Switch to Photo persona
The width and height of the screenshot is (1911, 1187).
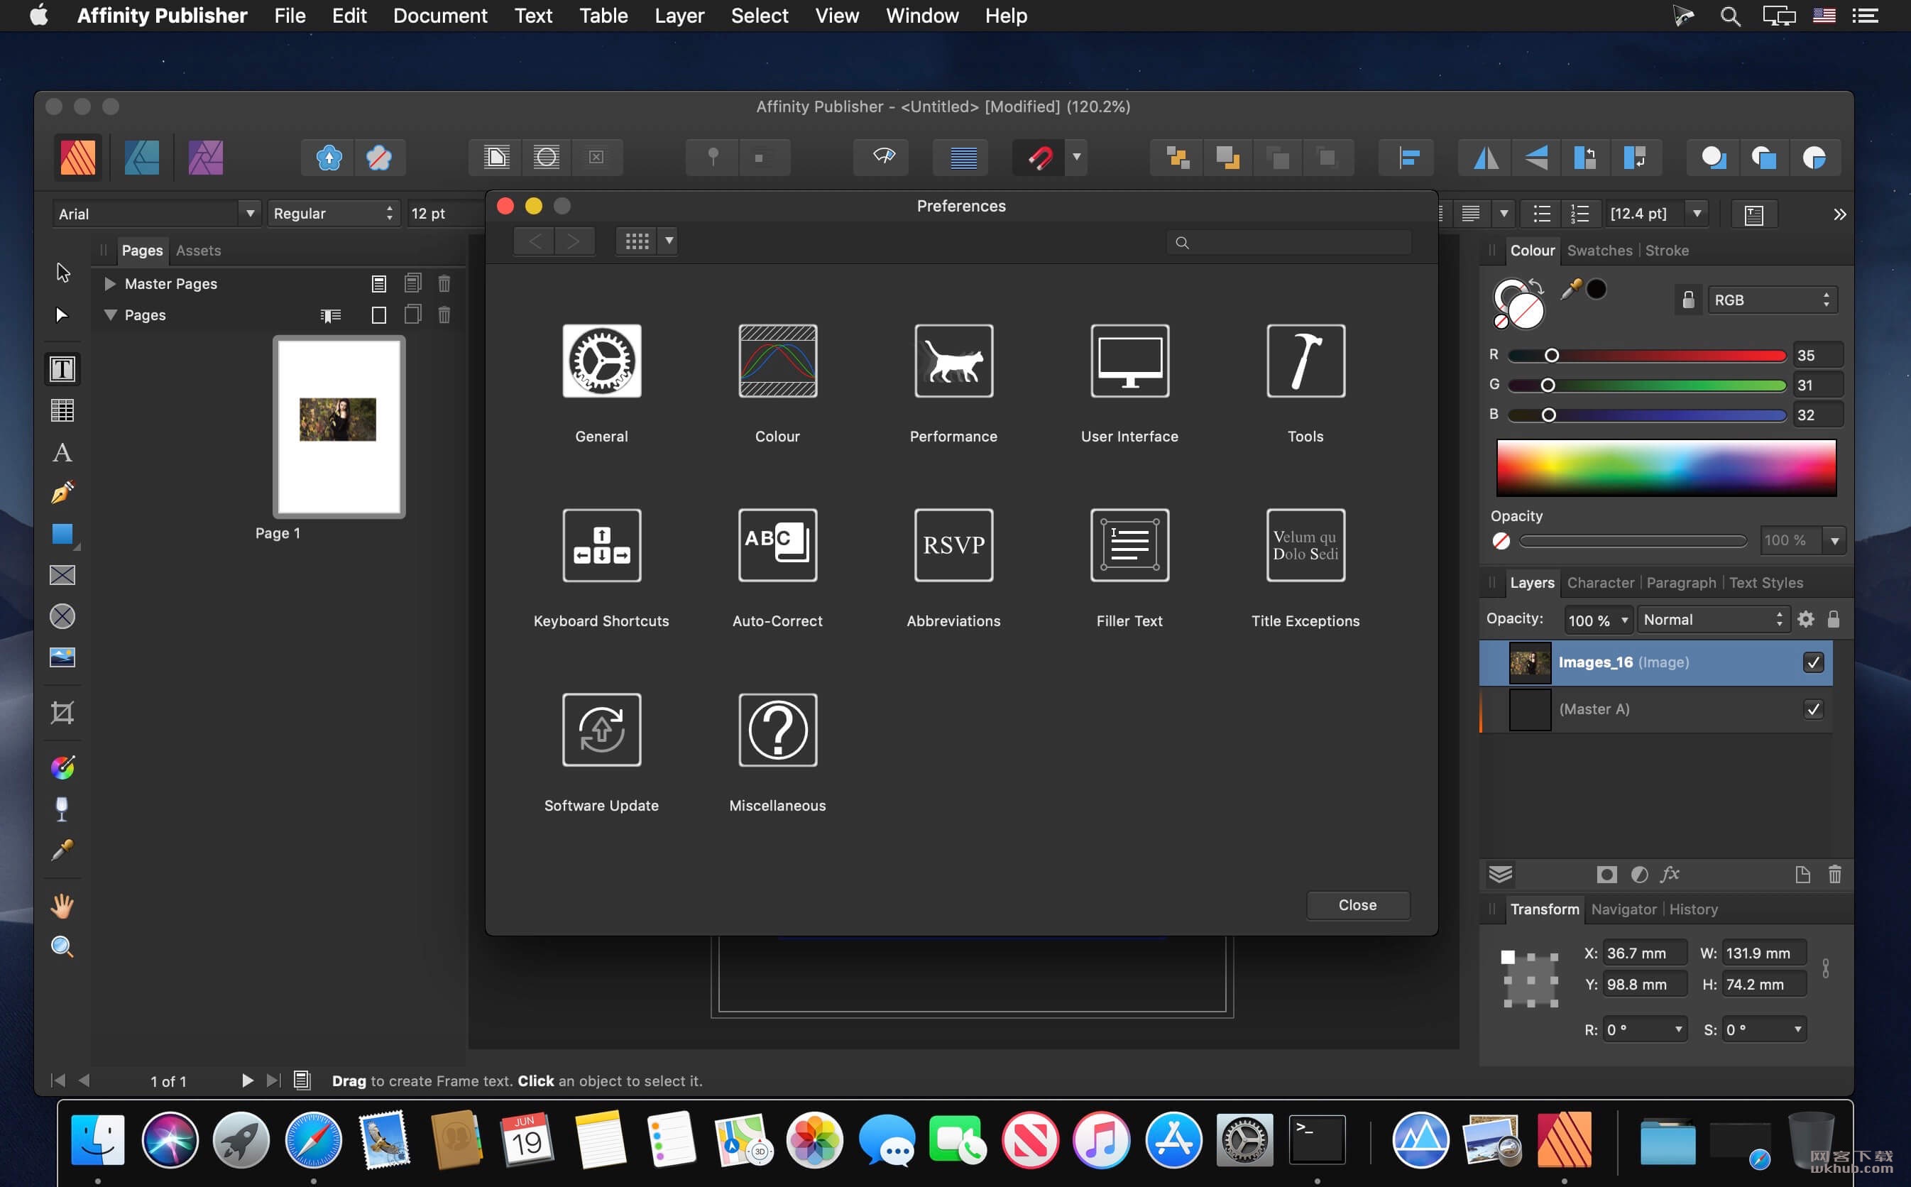[206, 157]
